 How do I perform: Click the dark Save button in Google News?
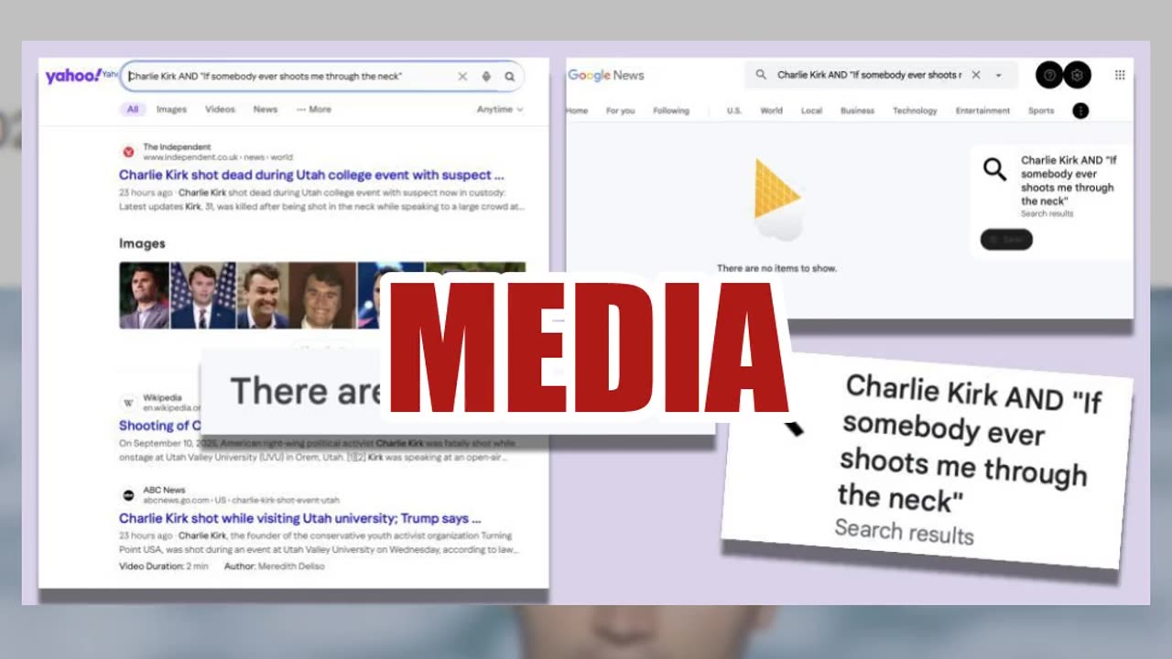coord(1006,240)
